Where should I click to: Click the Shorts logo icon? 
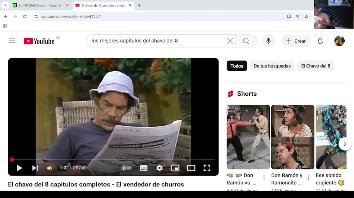tap(230, 94)
